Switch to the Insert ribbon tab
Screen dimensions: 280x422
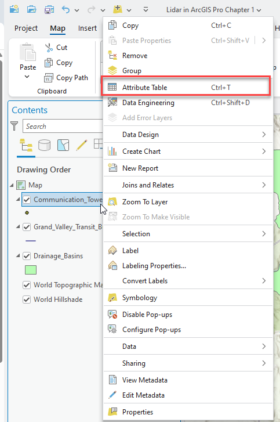tap(88, 28)
